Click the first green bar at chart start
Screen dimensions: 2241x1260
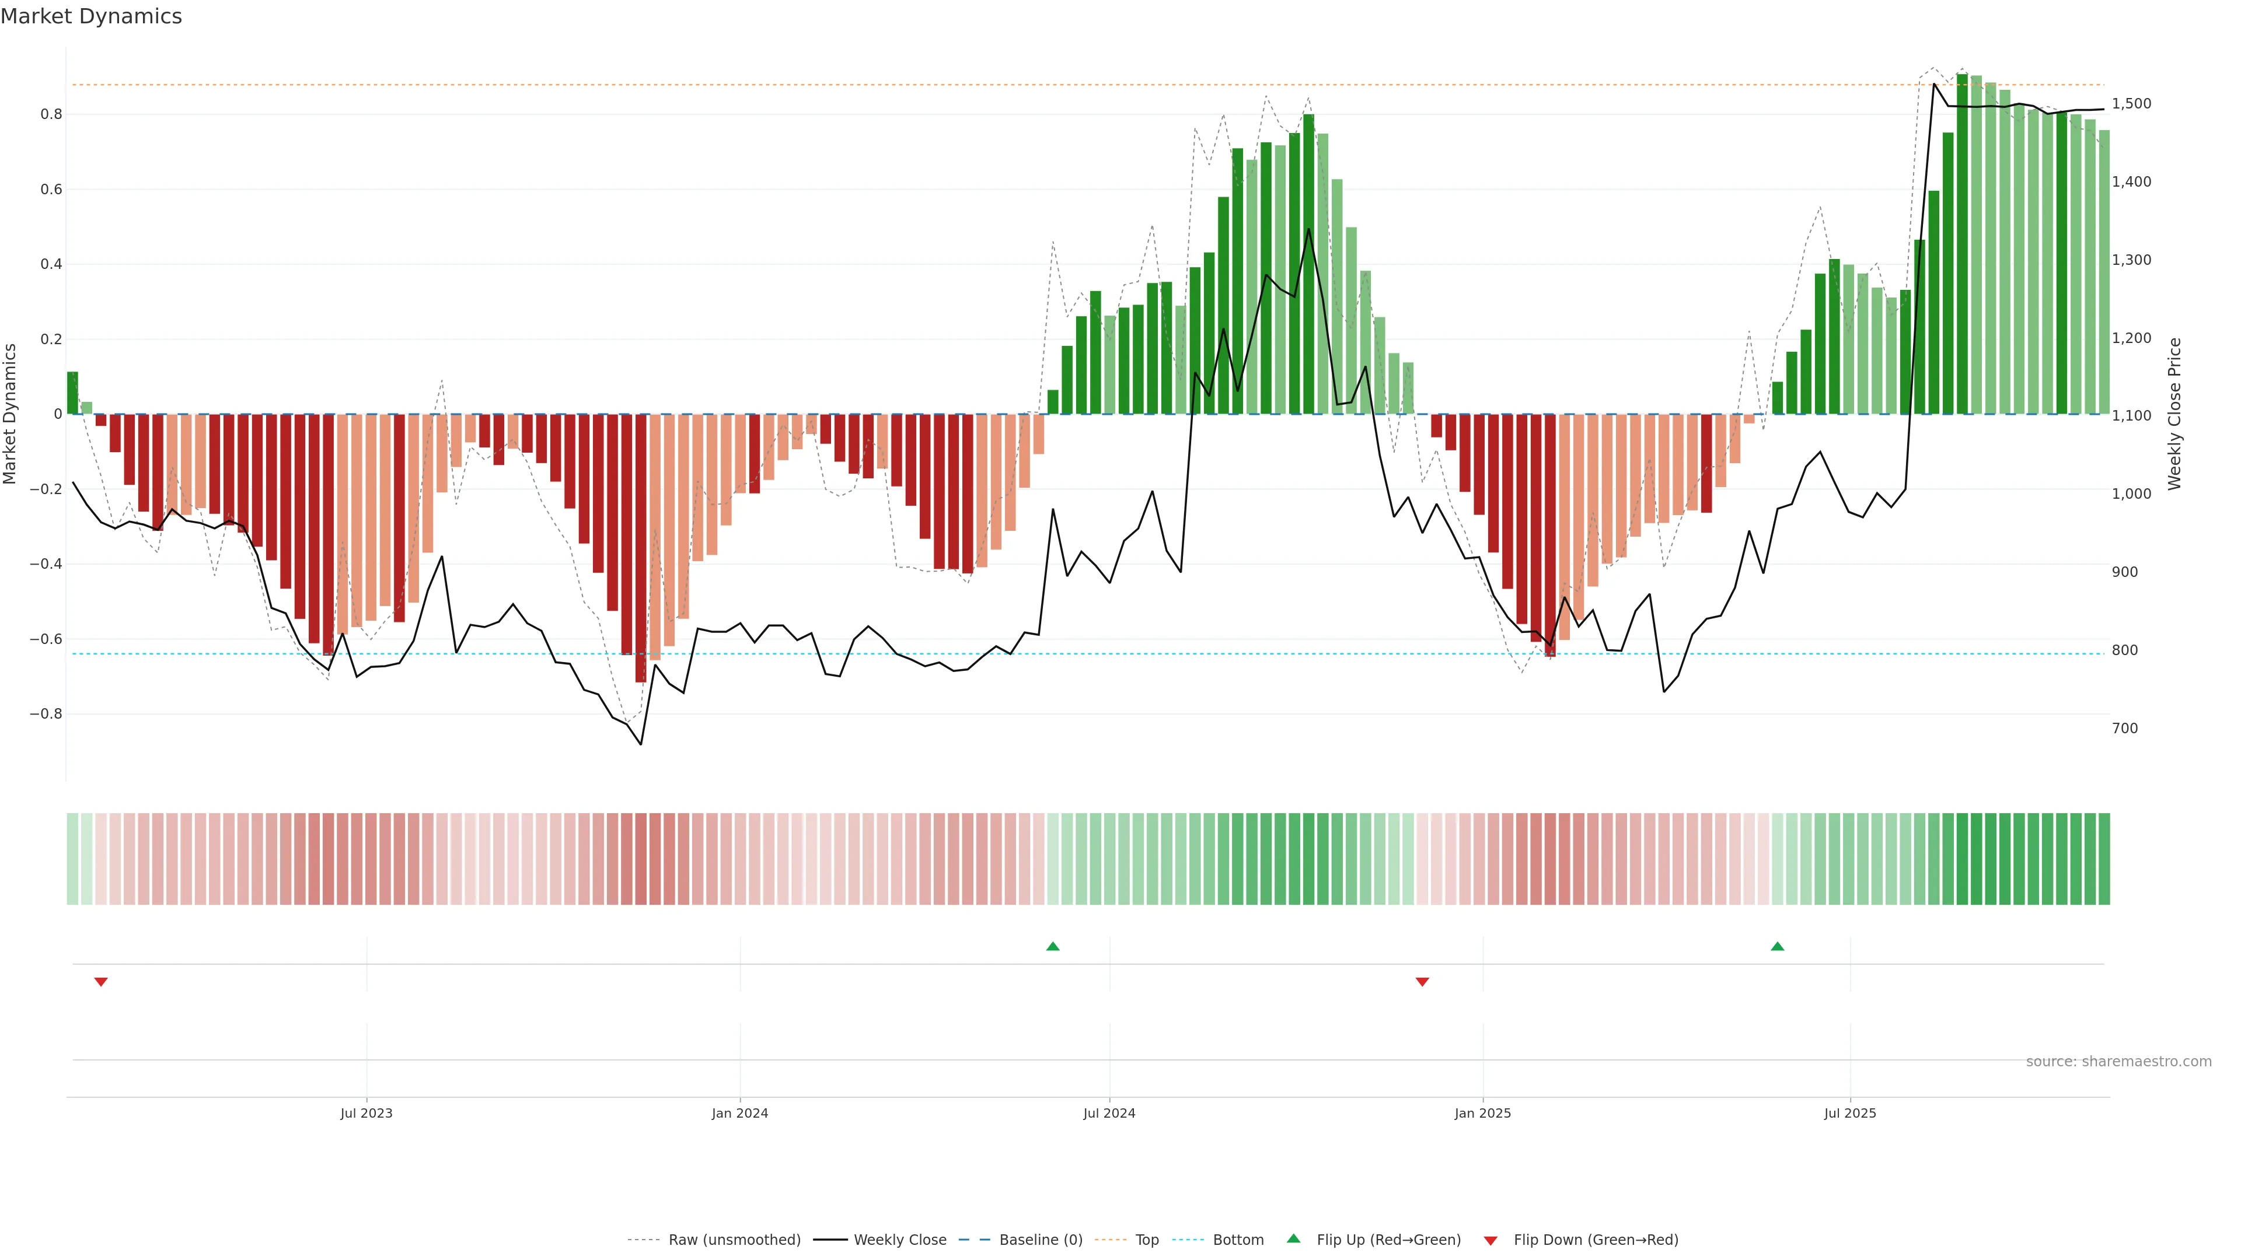pos(72,393)
